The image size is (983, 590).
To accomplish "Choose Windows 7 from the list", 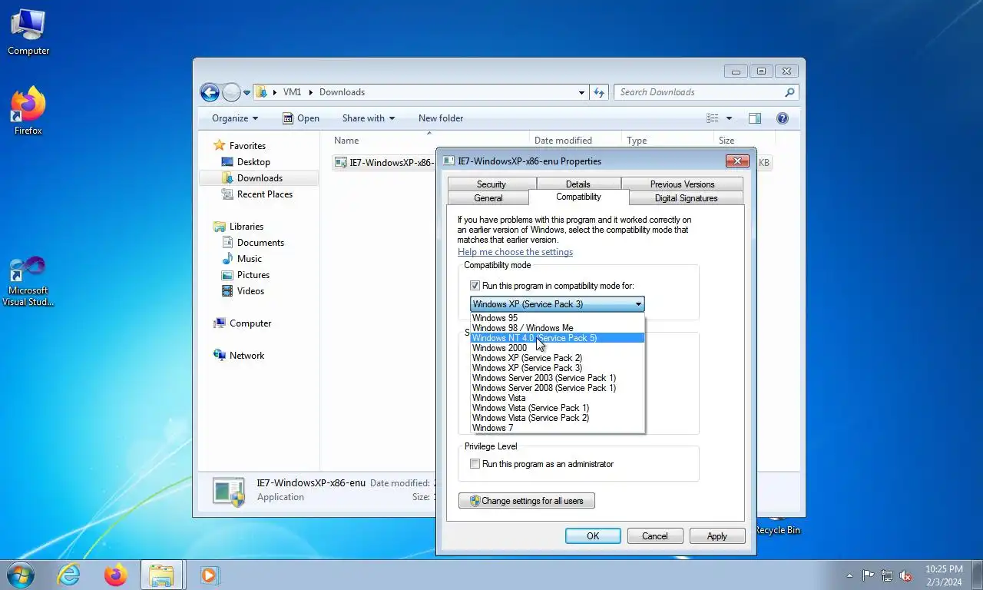I will [557, 428].
